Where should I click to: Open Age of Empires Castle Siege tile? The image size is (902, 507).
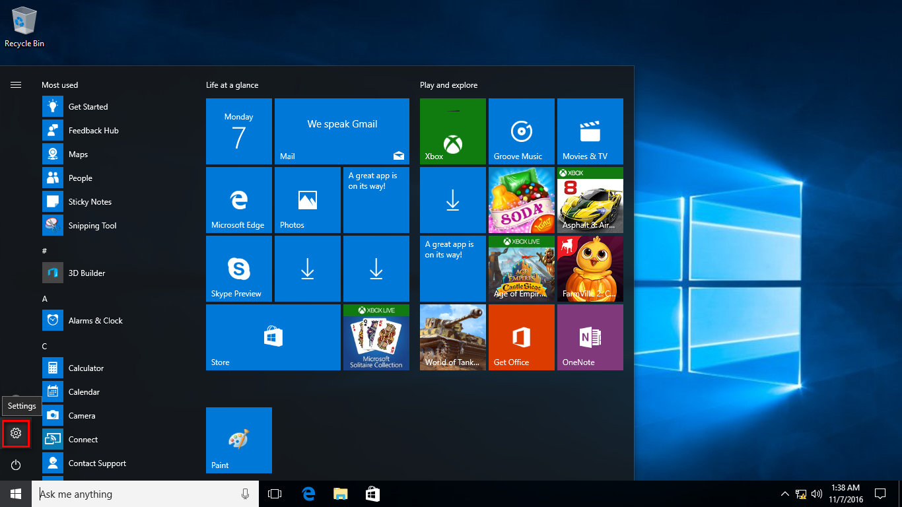(x=522, y=269)
